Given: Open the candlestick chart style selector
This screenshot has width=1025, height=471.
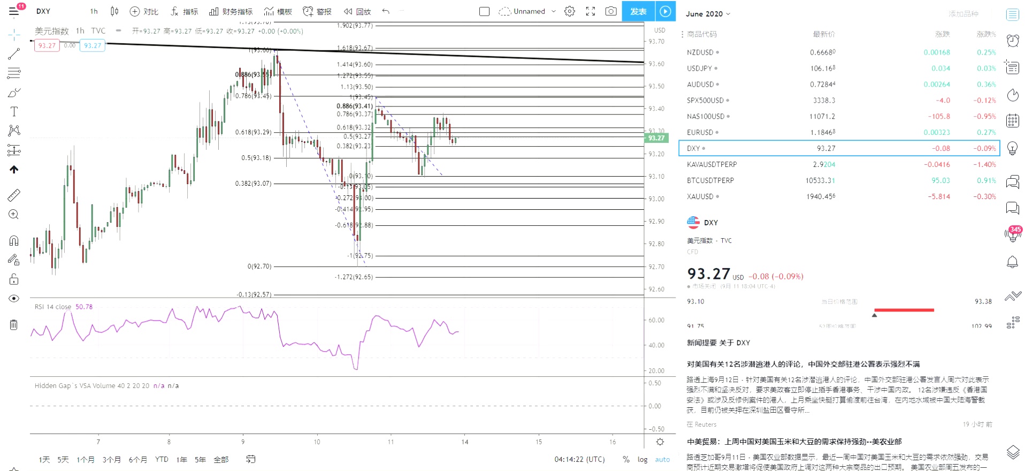Looking at the screenshot, I should pos(114,11).
